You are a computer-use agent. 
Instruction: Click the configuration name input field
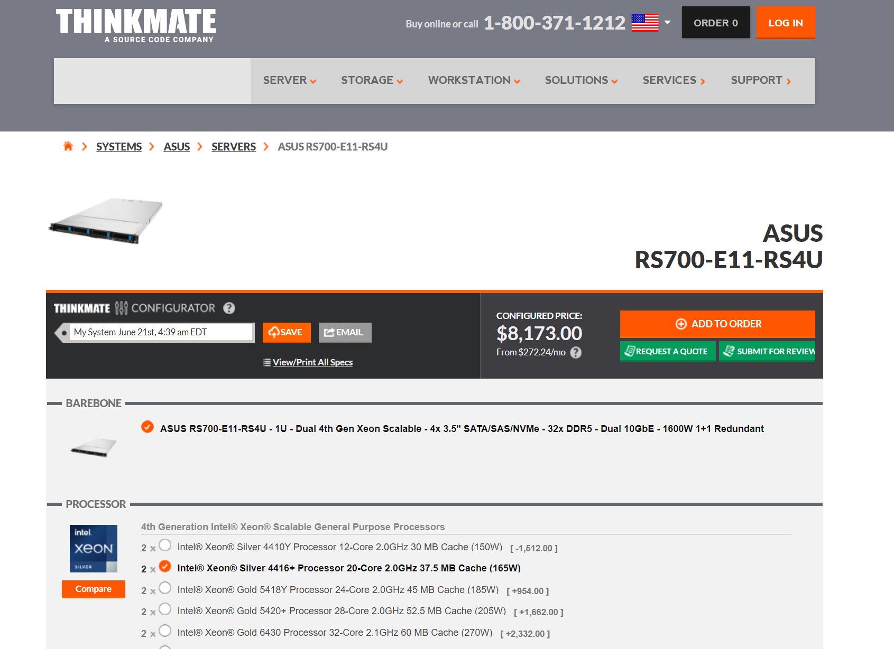coord(161,332)
